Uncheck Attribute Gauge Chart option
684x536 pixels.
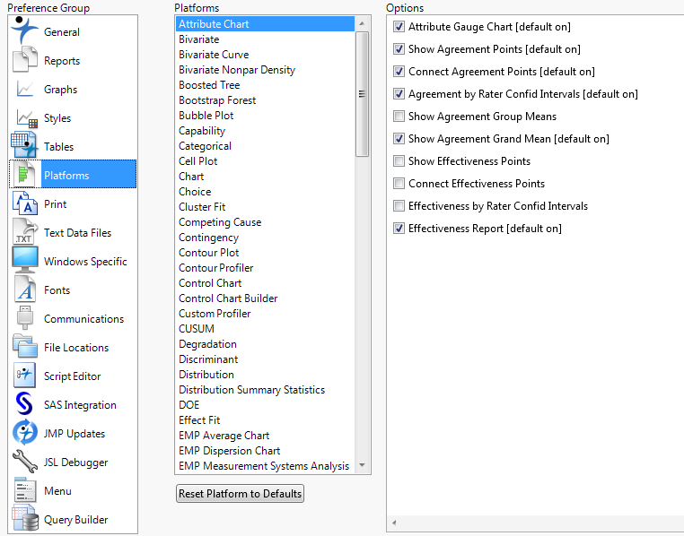(x=399, y=27)
